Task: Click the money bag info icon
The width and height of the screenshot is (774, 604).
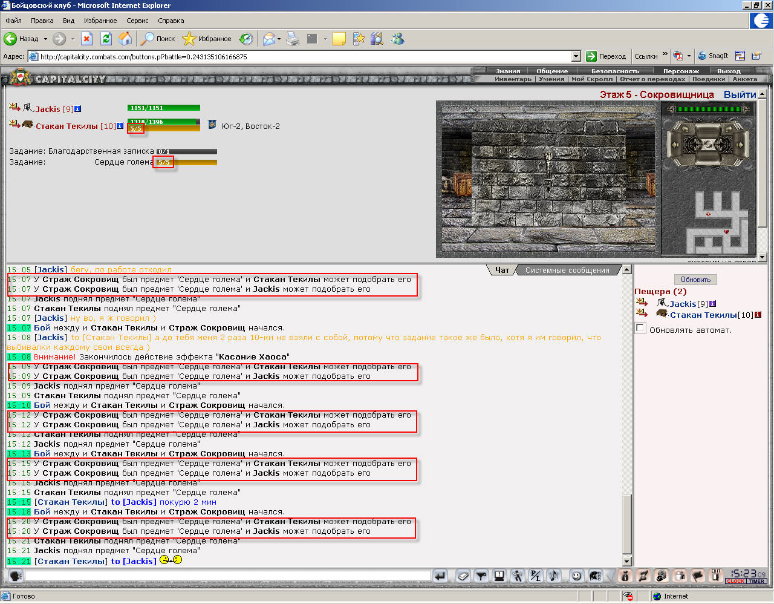Action: point(626,576)
